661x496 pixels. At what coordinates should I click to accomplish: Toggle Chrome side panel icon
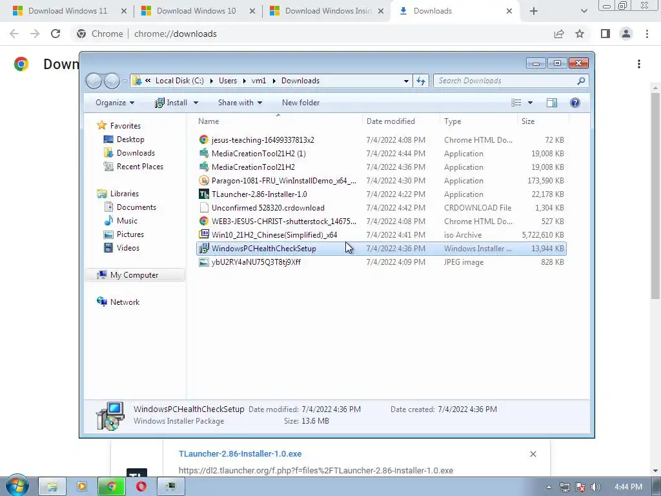point(605,34)
